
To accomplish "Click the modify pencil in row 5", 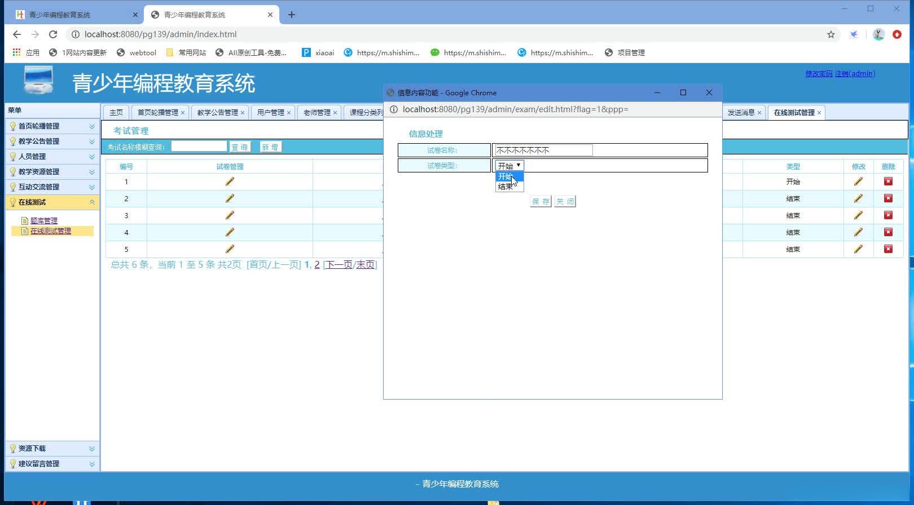I will pyautogui.click(x=858, y=249).
